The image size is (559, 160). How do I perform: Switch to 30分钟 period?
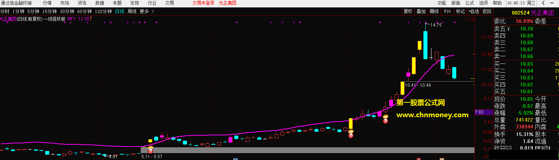[67, 11]
